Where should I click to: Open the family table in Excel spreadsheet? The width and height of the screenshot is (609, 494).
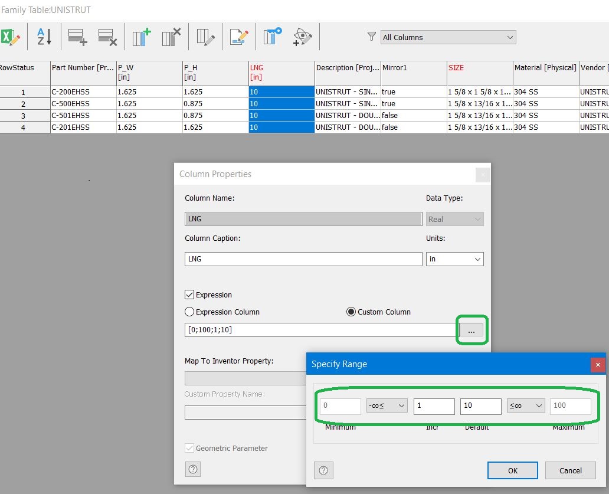(12, 37)
